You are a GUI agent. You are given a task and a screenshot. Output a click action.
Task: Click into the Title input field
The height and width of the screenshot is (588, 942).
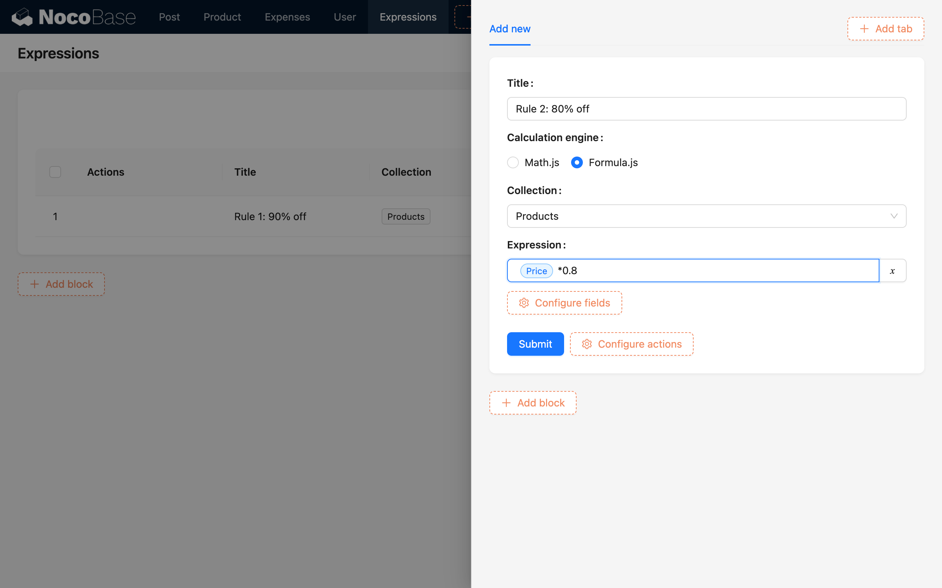706,109
